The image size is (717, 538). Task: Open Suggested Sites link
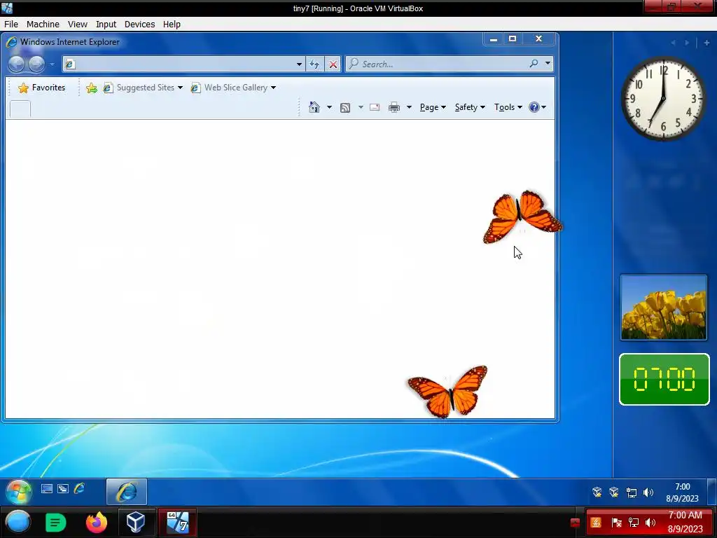tap(139, 88)
